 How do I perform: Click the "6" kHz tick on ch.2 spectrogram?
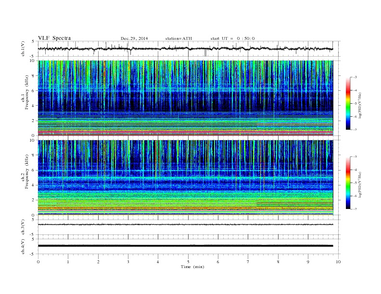click(33, 170)
